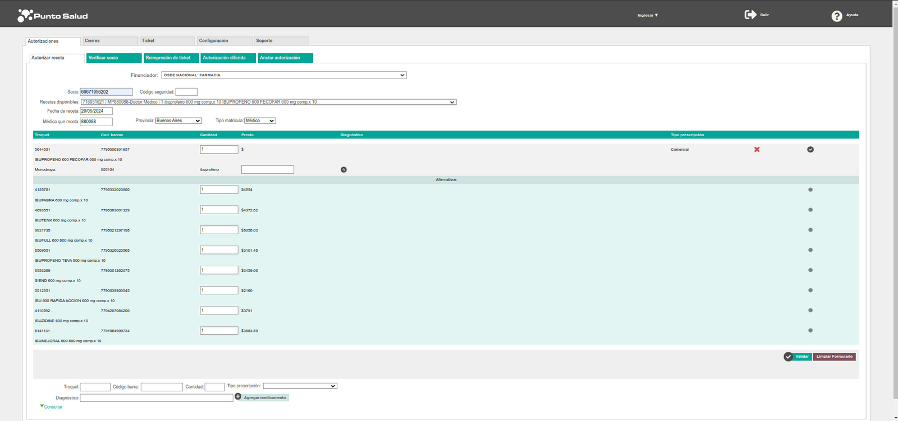
Task: Open the Verificar socio sub-tab
Action: (114, 58)
